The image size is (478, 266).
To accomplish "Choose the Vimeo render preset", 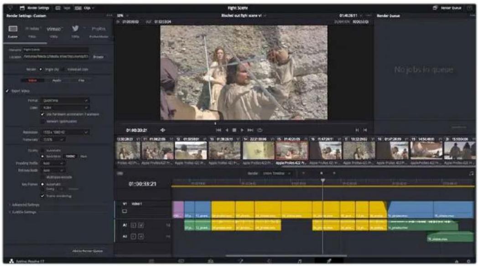I will pyautogui.click(x=54, y=29).
